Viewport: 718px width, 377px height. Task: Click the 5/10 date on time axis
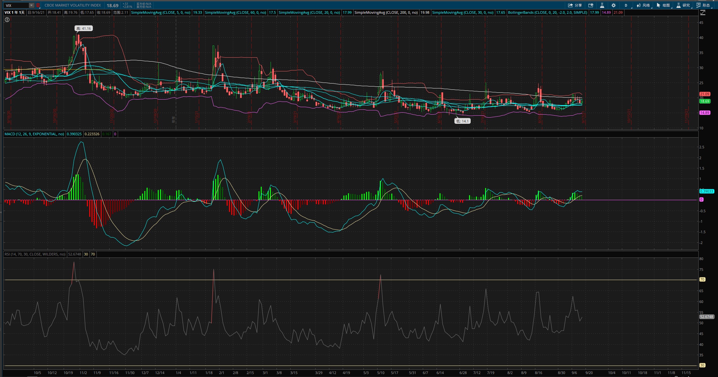pyautogui.click(x=381, y=373)
